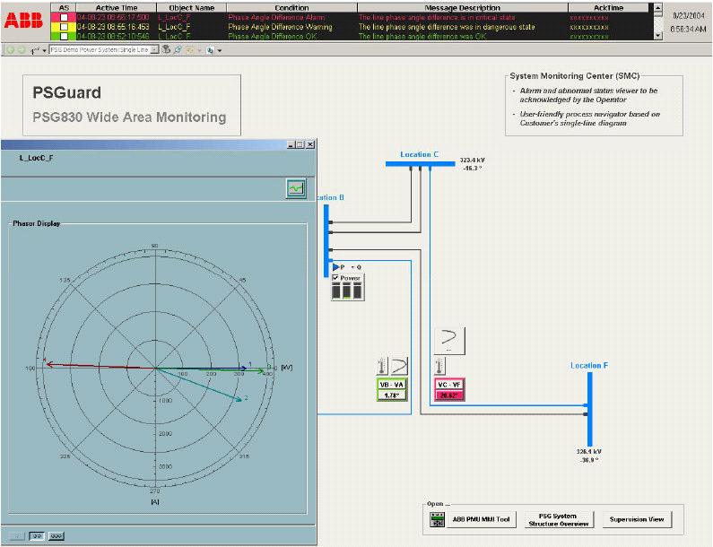Click the alarm row L_LocC_F object name
The image size is (713, 547).
point(175,17)
